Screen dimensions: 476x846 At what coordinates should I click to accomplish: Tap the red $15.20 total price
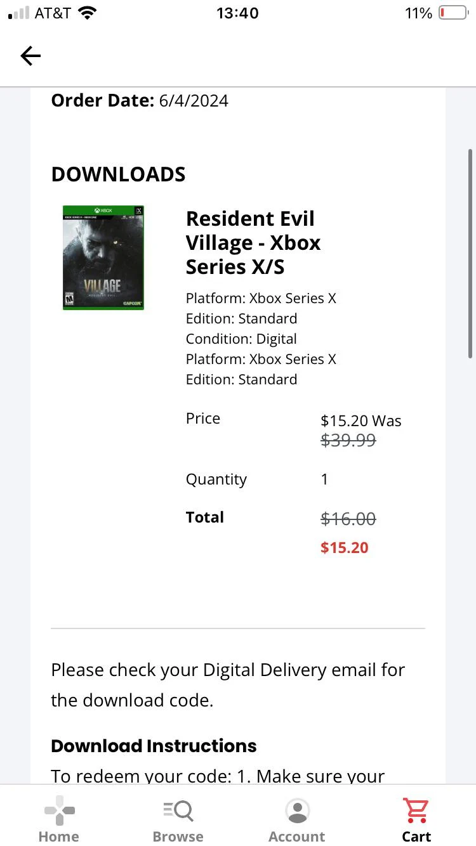[345, 548]
